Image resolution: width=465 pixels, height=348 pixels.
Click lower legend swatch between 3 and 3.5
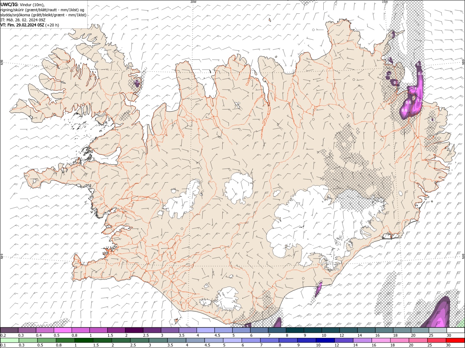[x=158, y=340]
